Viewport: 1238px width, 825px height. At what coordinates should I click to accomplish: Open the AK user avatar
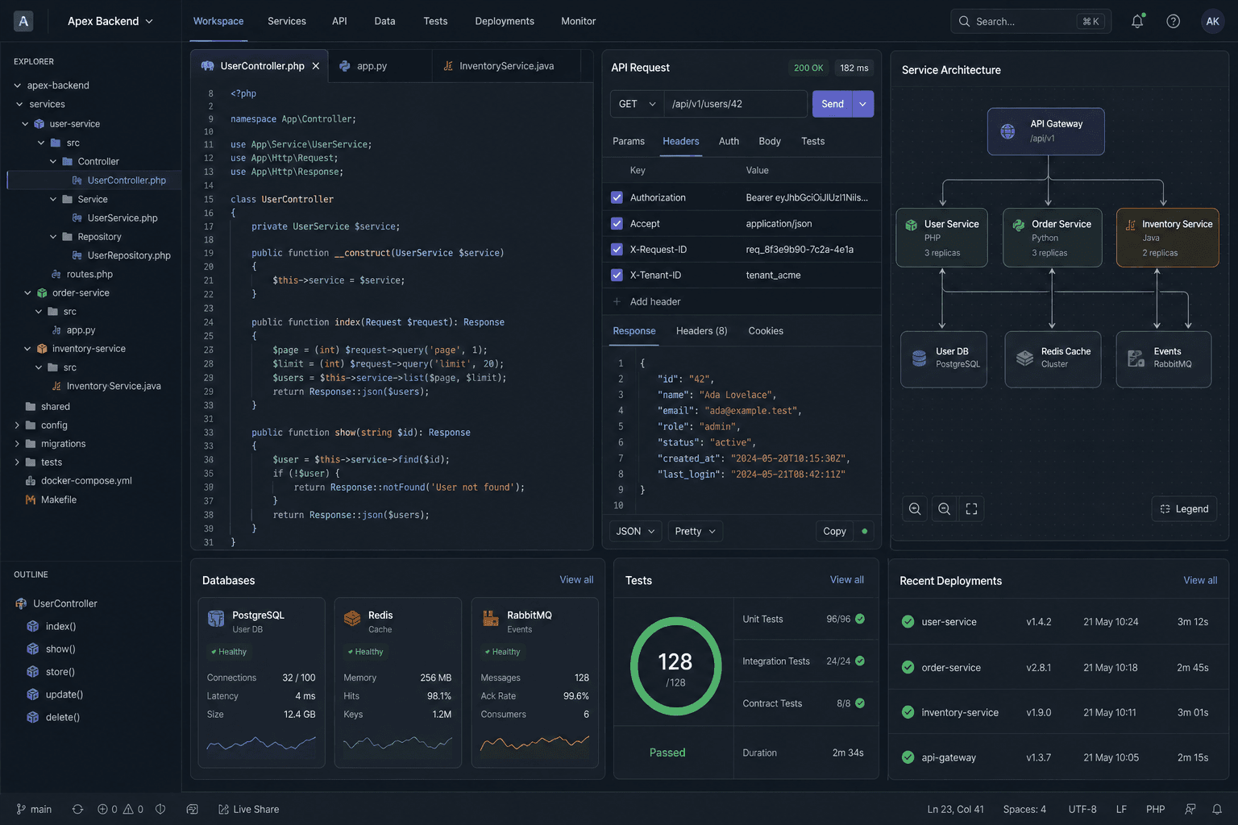pyautogui.click(x=1212, y=22)
